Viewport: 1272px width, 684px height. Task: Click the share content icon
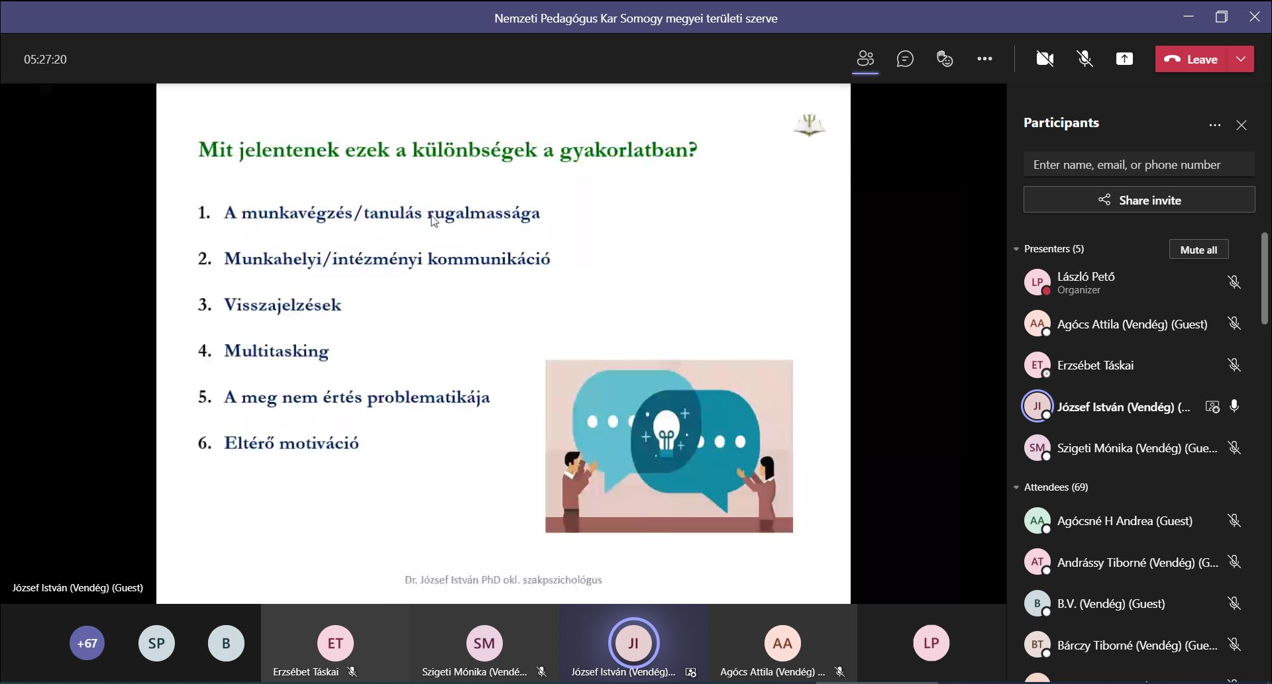(1124, 59)
